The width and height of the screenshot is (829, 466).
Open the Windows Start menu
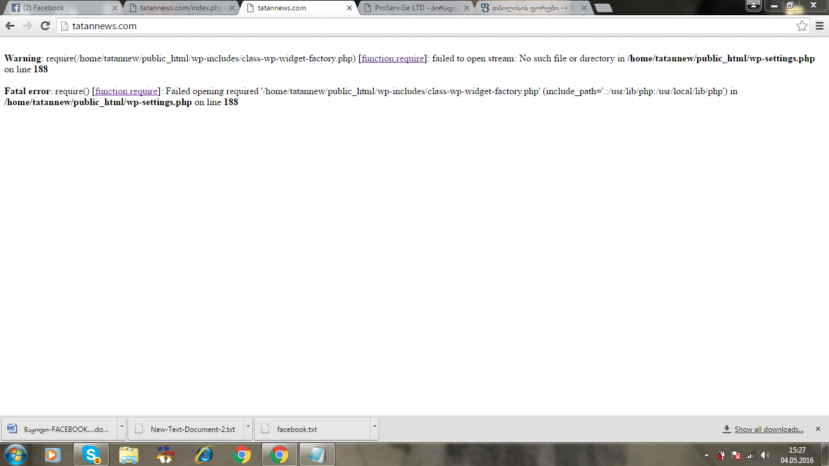pos(15,454)
